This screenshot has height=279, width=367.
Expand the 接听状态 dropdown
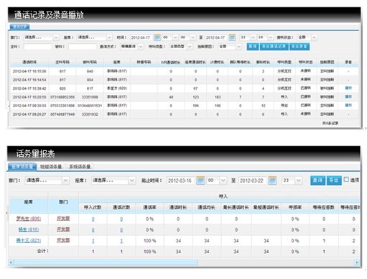pos(307,37)
